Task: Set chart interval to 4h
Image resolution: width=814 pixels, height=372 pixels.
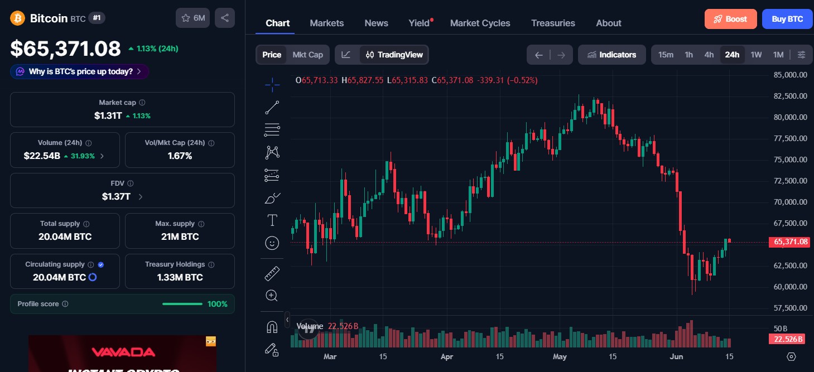Action: coord(709,55)
